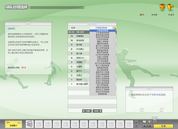Choose 挪威超级联赛 from league list
This screenshot has height=129, width=178.
click(103, 50)
